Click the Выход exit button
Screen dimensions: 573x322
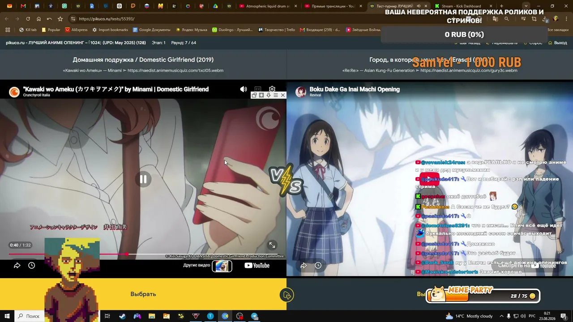click(557, 43)
